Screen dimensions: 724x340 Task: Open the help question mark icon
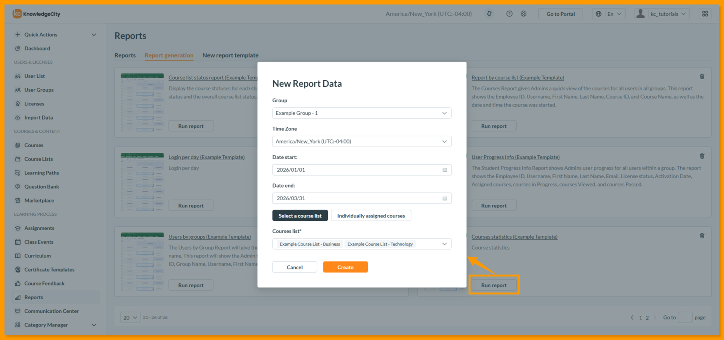coord(509,14)
